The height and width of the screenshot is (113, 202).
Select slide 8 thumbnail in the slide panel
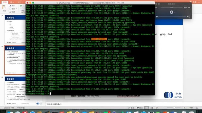click(x=15, y=60)
